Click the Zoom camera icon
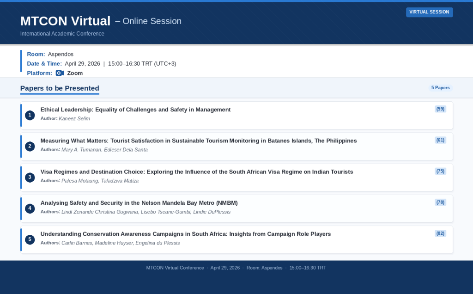The width and height of the screenshot is (473, 294). (x=60, y=73)
